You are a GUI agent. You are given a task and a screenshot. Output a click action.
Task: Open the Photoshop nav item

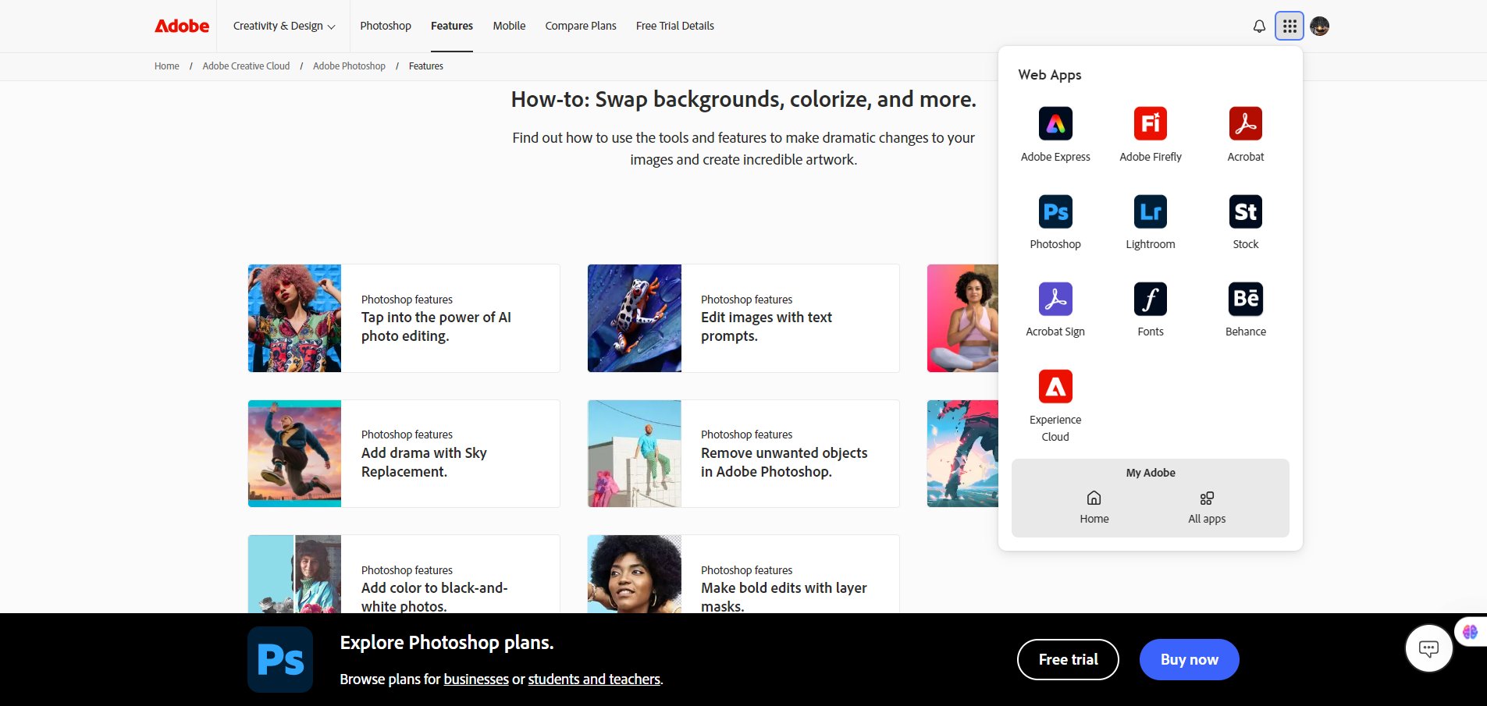[x=386, y=26]
